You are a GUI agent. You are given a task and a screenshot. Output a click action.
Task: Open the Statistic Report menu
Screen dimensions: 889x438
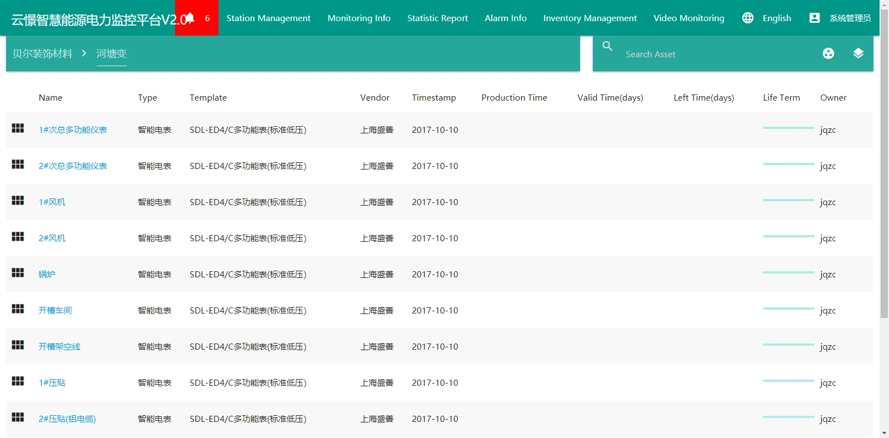[438, 18]
